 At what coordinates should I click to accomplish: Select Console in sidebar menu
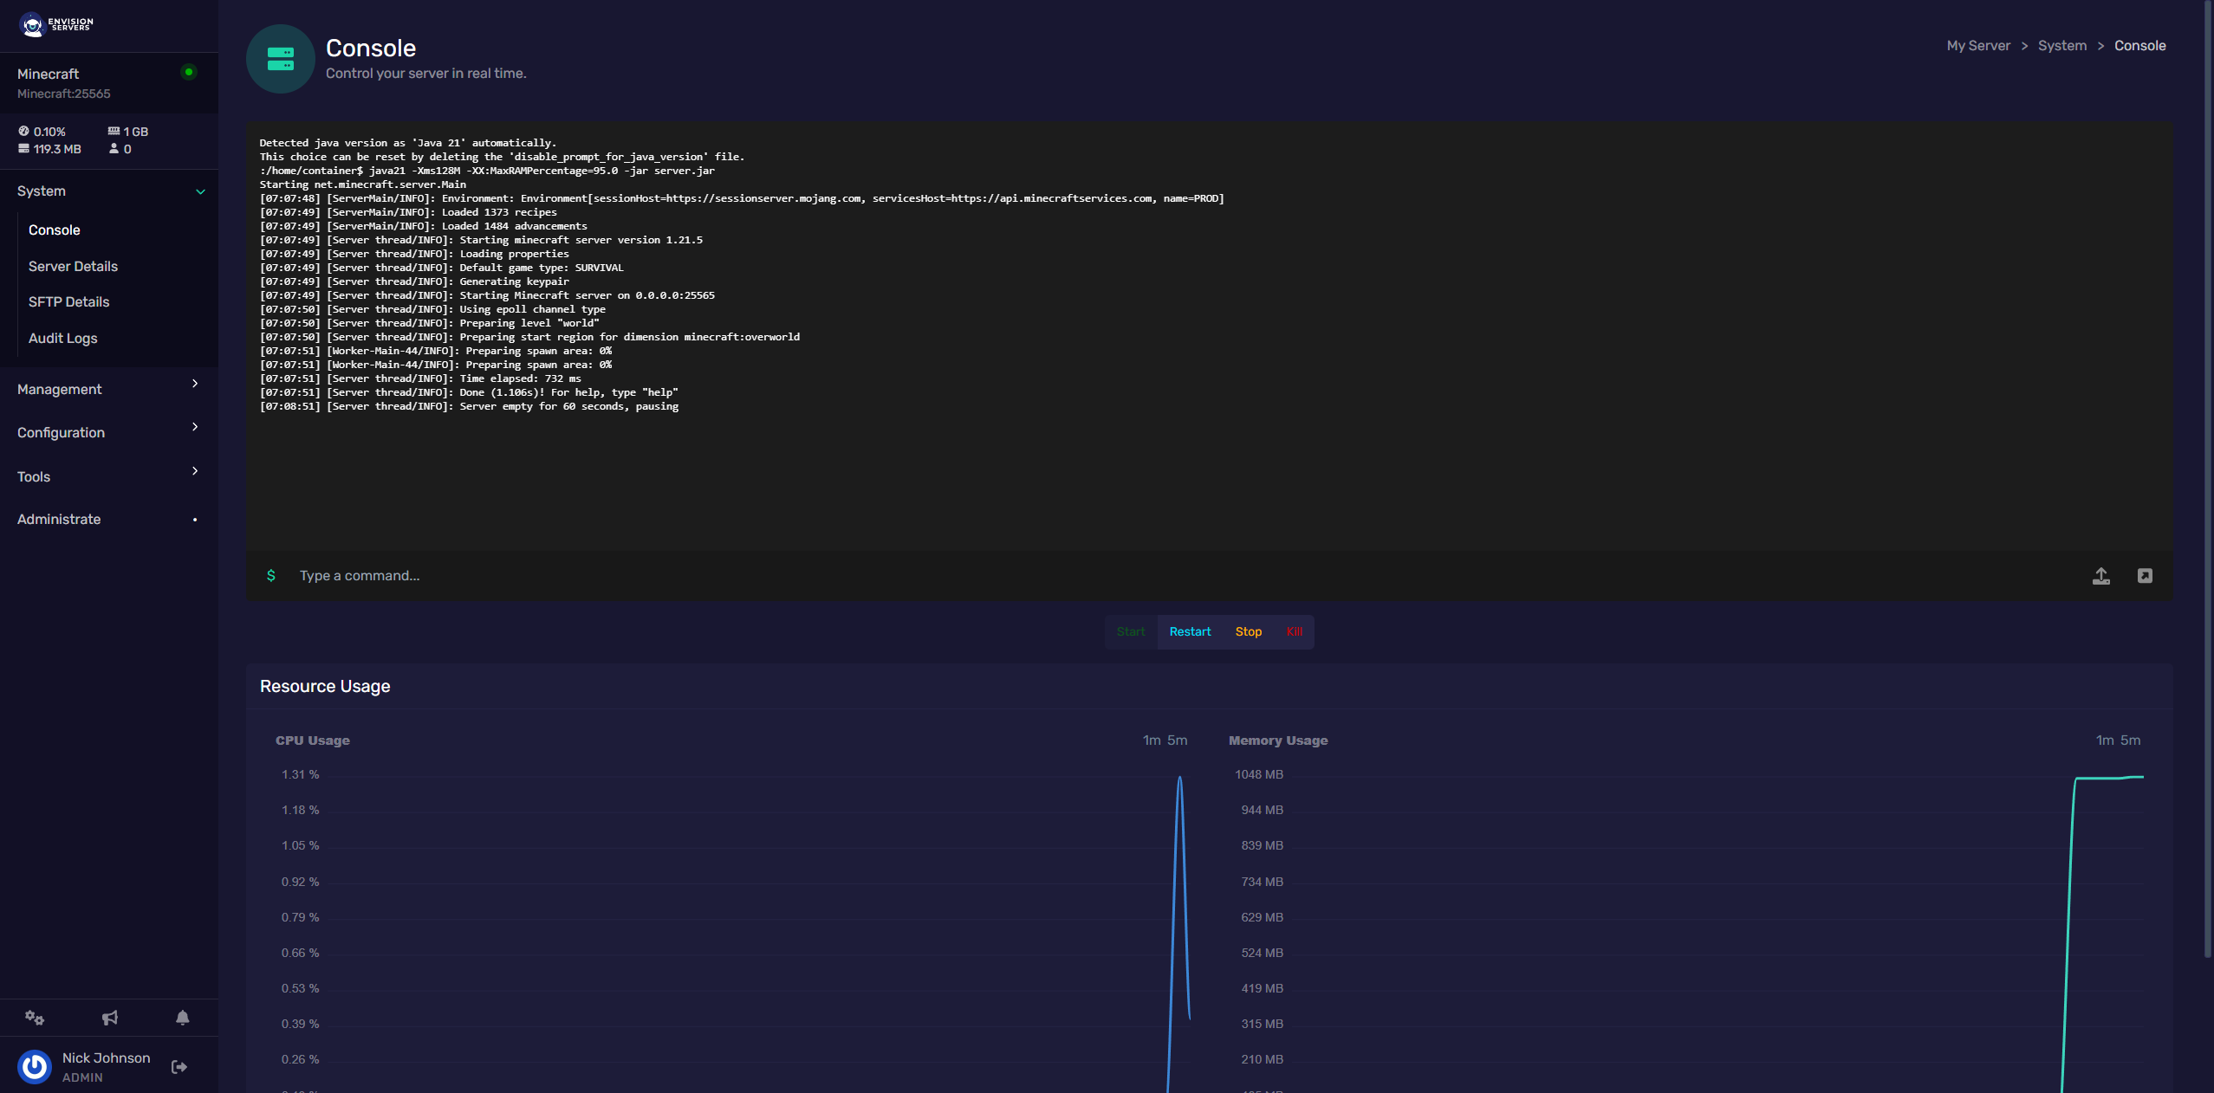[55, 230]
